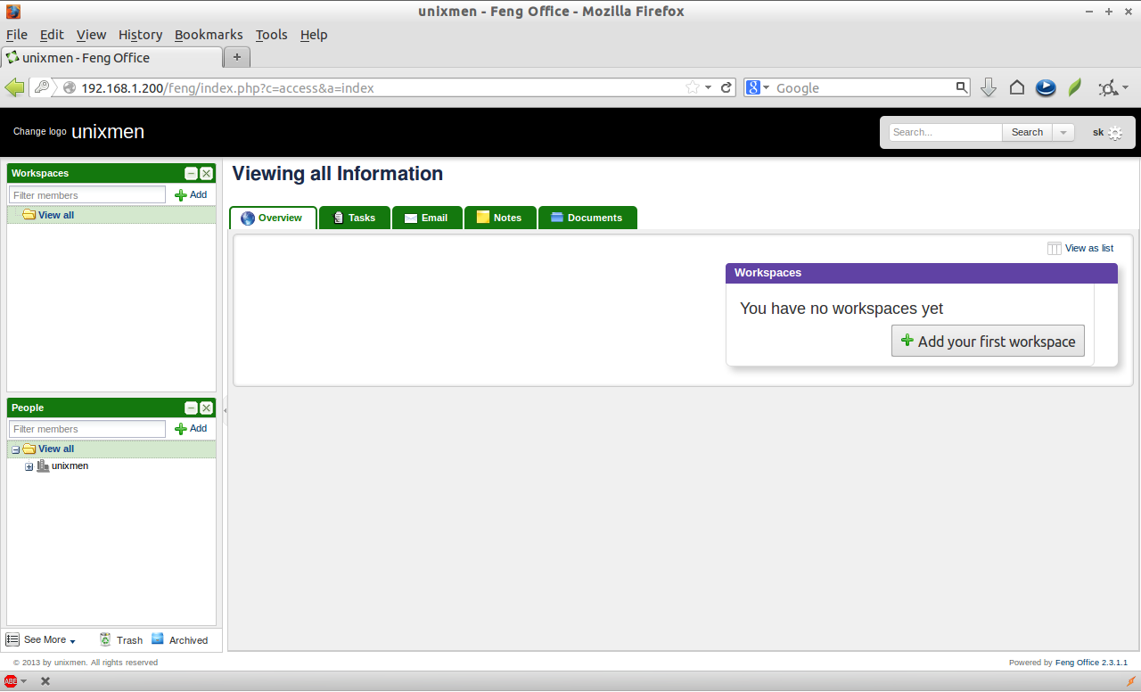Screen dimensions: 1141x692
Task: Click the Workspaces Filter members field
Action: click(x=87, y=194)
